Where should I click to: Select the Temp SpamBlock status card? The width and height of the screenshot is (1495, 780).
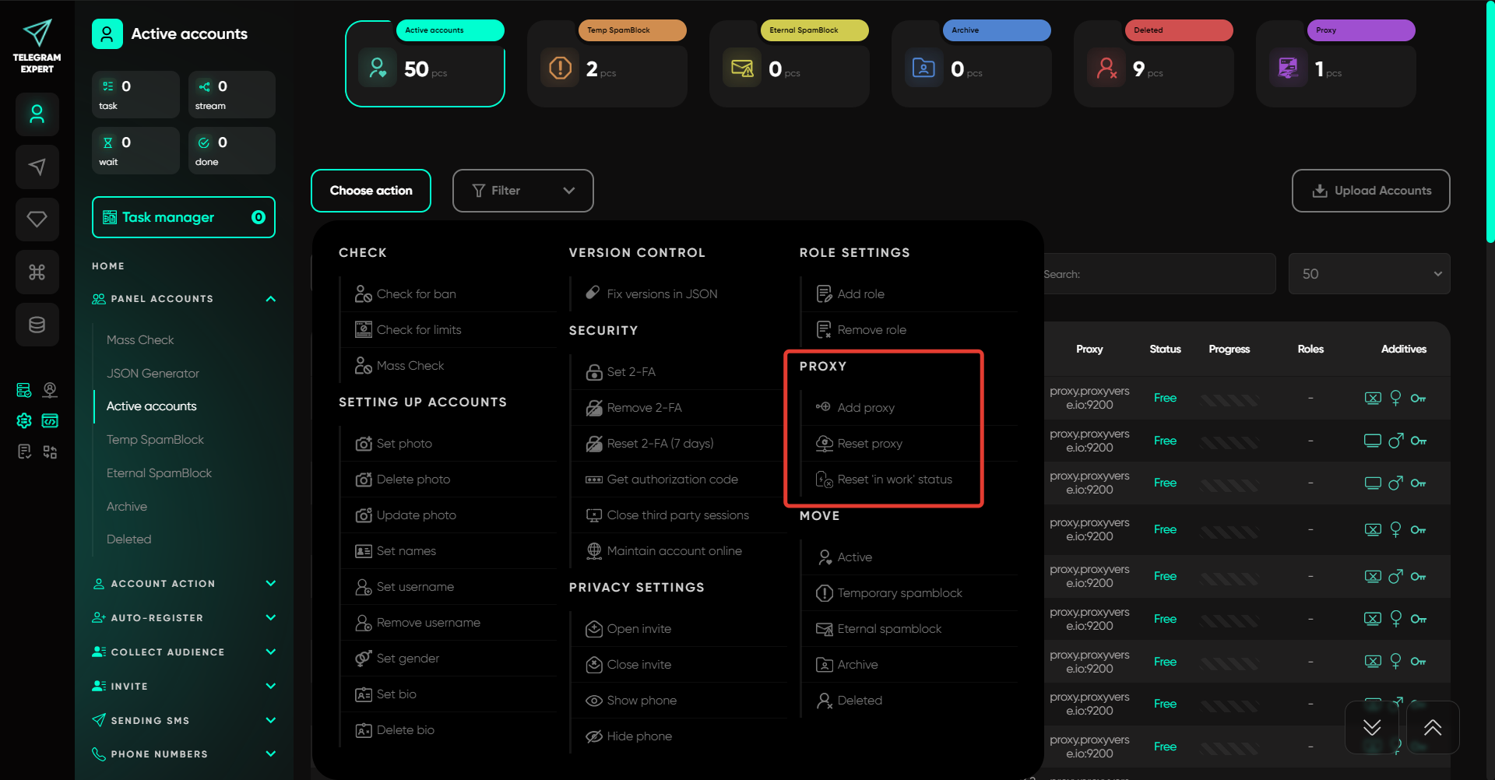[x=607, y=64]
